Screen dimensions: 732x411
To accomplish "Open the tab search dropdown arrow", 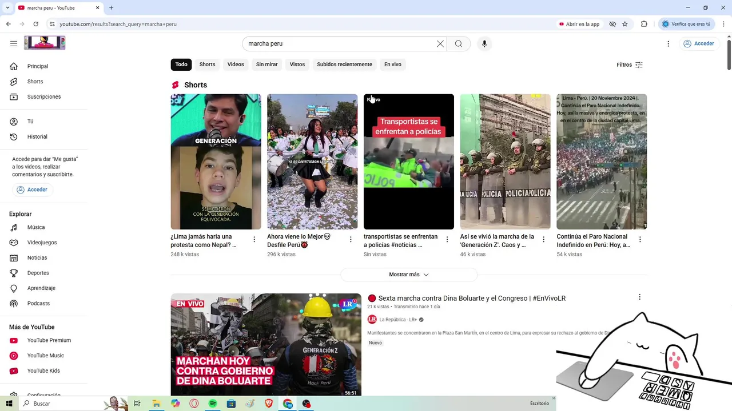I will [7, 8].
